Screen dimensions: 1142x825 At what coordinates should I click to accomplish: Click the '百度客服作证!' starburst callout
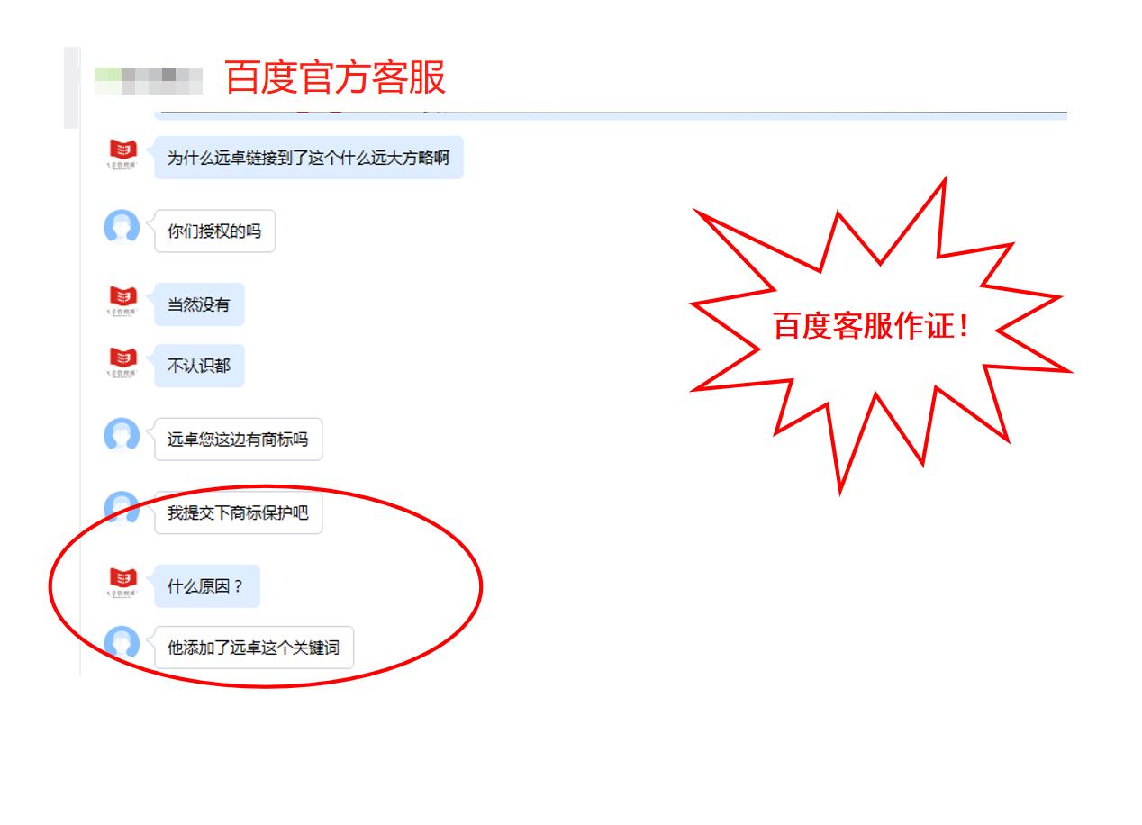coord(872,327)
